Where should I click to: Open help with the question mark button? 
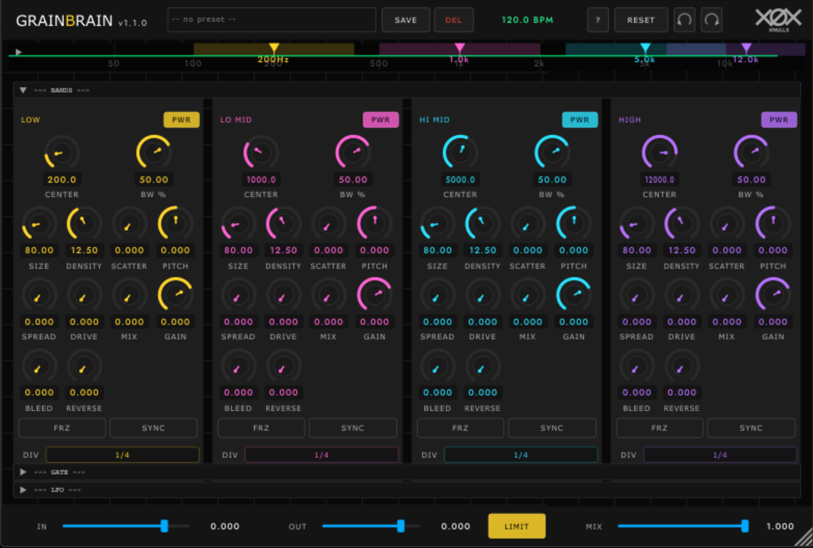point(598,20)
